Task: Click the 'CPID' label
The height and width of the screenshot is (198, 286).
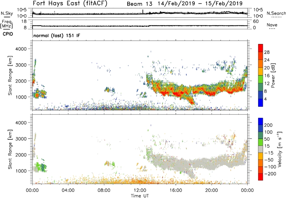Action: click(8, 34)
